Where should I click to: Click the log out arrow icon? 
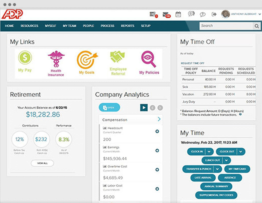coord(214,14)
